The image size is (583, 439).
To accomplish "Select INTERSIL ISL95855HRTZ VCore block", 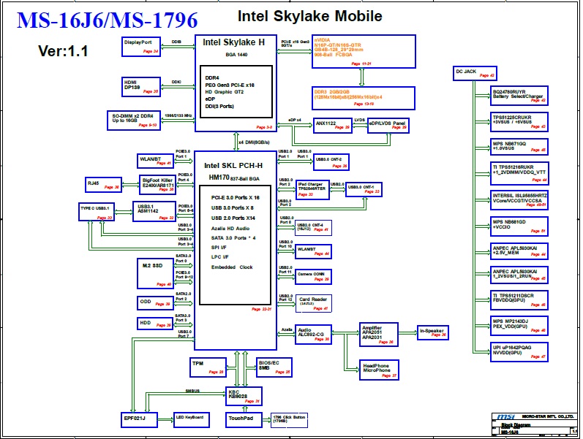I will pos(519,200).
